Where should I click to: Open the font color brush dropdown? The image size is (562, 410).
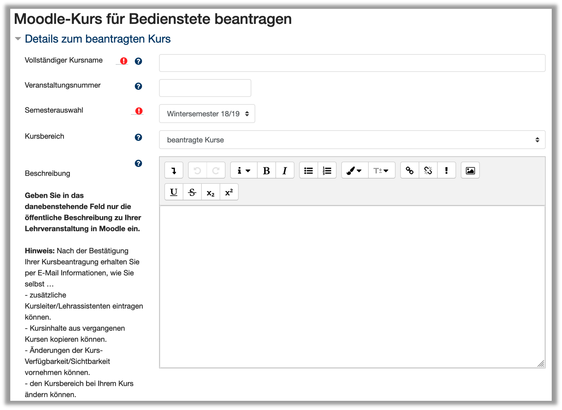pyautogui.click(x=354, y=171)
